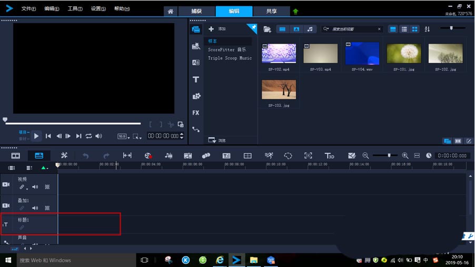This screenshot has height=267, width=475.
Task: Open the Path motion panel
Action: pyautogui.click(x=196, y=129)
